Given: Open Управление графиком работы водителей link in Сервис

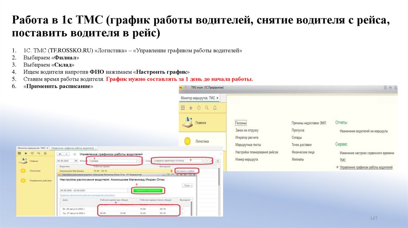Looking at the screenshot, I should point(366,167).
